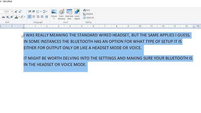201x113 pixels.
Task: Open the text color dropdown arrow
Action: tap(19, 17)
